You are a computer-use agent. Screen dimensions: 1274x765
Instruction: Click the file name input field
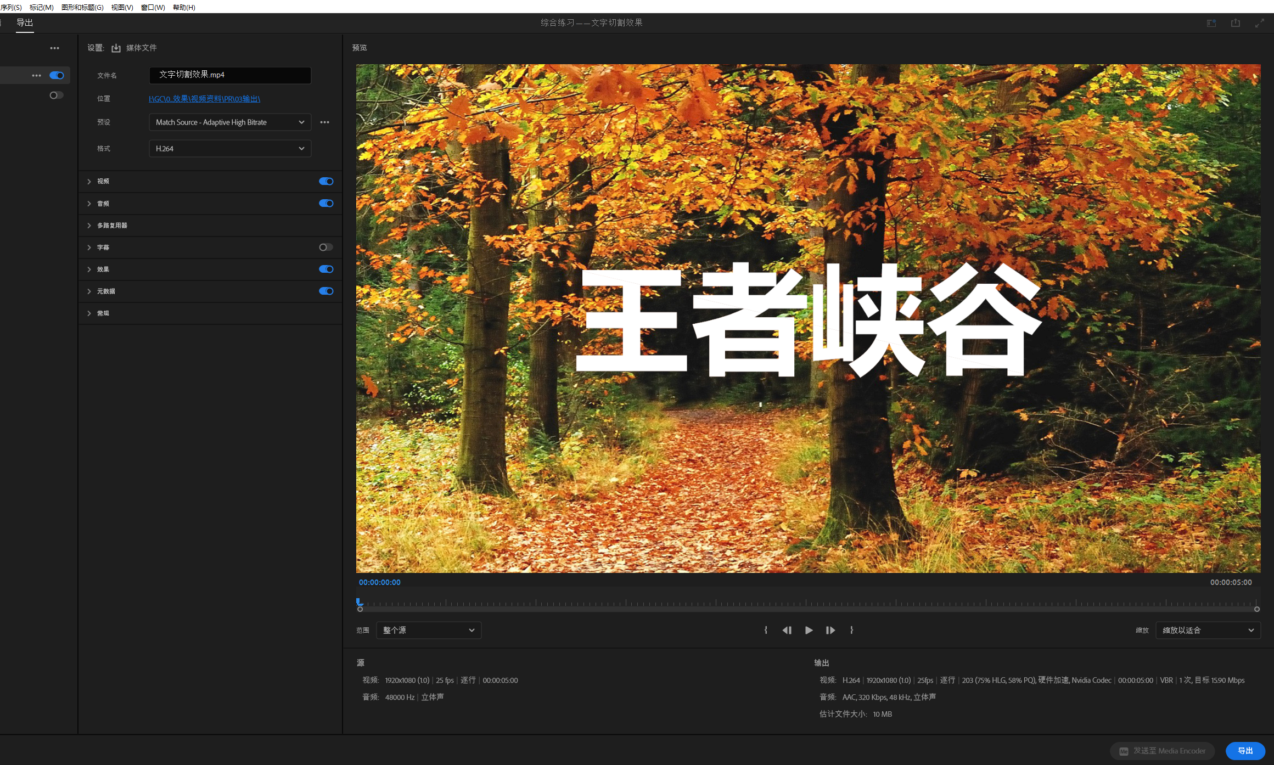[x=229, y=75]
